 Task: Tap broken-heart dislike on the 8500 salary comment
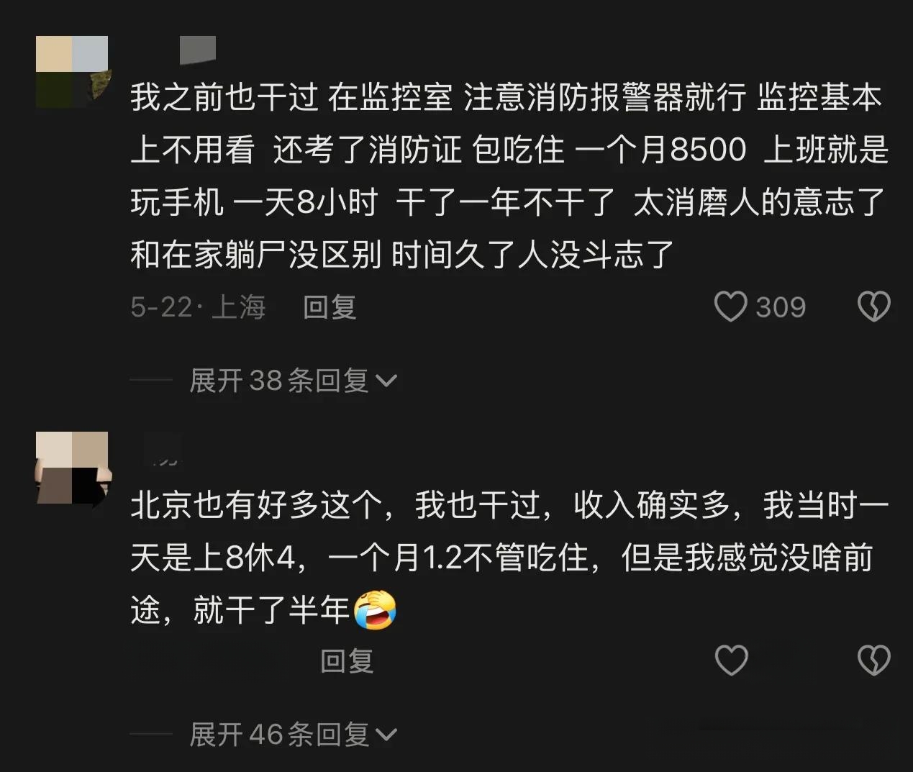pos(874,307)
